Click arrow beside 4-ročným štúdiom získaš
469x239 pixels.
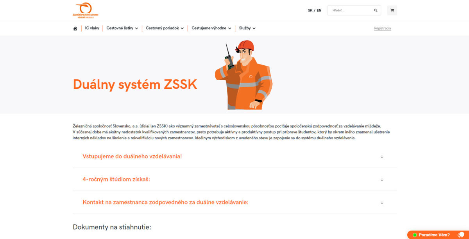[x=382, y=180]
